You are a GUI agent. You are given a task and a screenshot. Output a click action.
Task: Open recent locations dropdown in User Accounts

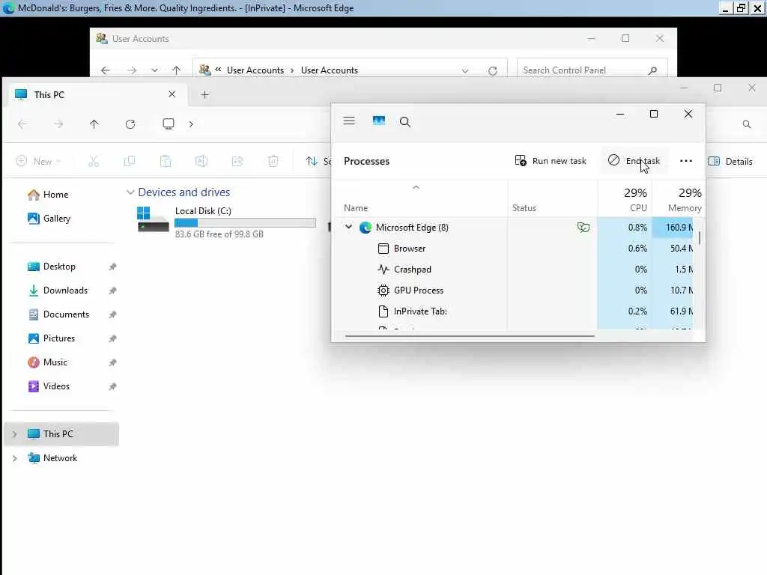pyautogui.click(x=154, y=70)
